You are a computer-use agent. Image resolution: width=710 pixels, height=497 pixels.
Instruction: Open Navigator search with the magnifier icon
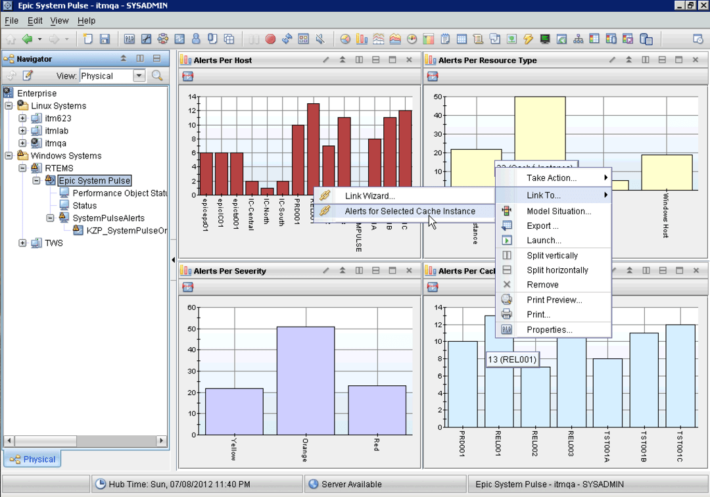[x=158, y=76]
